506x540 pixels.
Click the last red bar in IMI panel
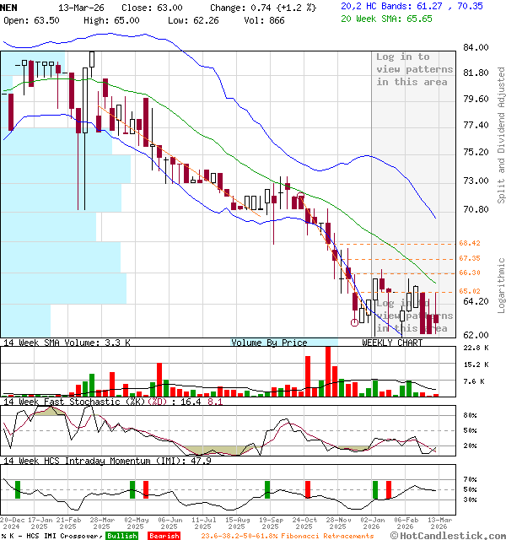389,489
